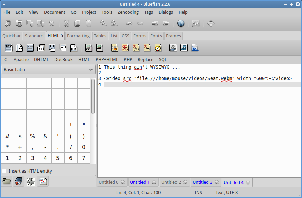Open preferences with sliders icon

pos(196,23)
